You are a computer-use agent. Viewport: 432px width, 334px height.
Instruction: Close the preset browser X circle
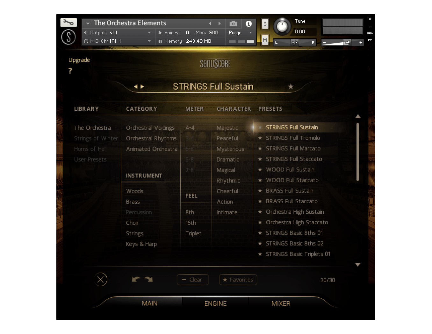pos(101,280)
